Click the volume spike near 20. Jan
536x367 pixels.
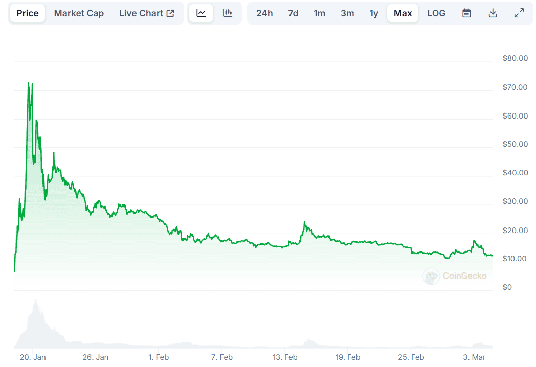(x=35, y=302)
